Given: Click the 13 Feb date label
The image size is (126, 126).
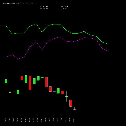Looking at the screenshot, I should [29, 120].
